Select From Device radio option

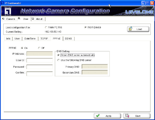coord(86,27)
